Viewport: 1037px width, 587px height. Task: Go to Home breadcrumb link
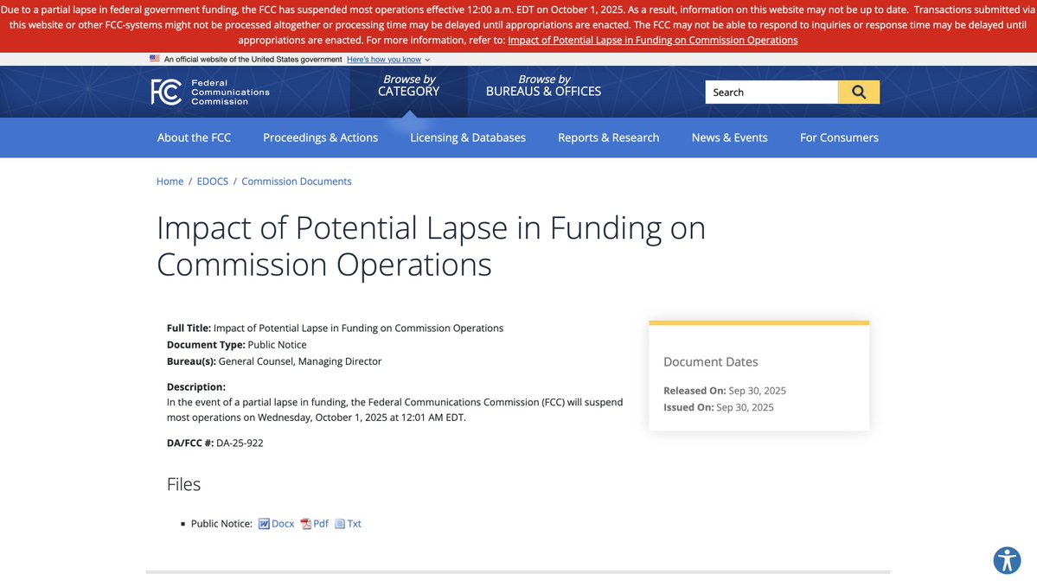pyautogui.click(x=170, y=182)
